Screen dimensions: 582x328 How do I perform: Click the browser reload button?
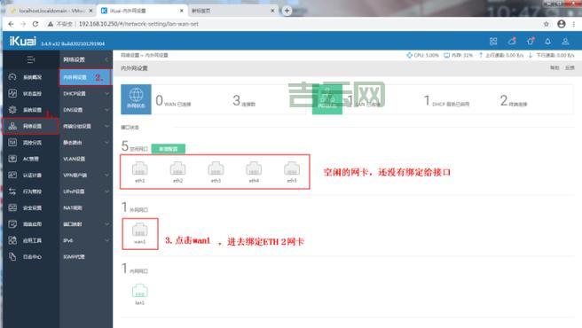pos(35,24)
